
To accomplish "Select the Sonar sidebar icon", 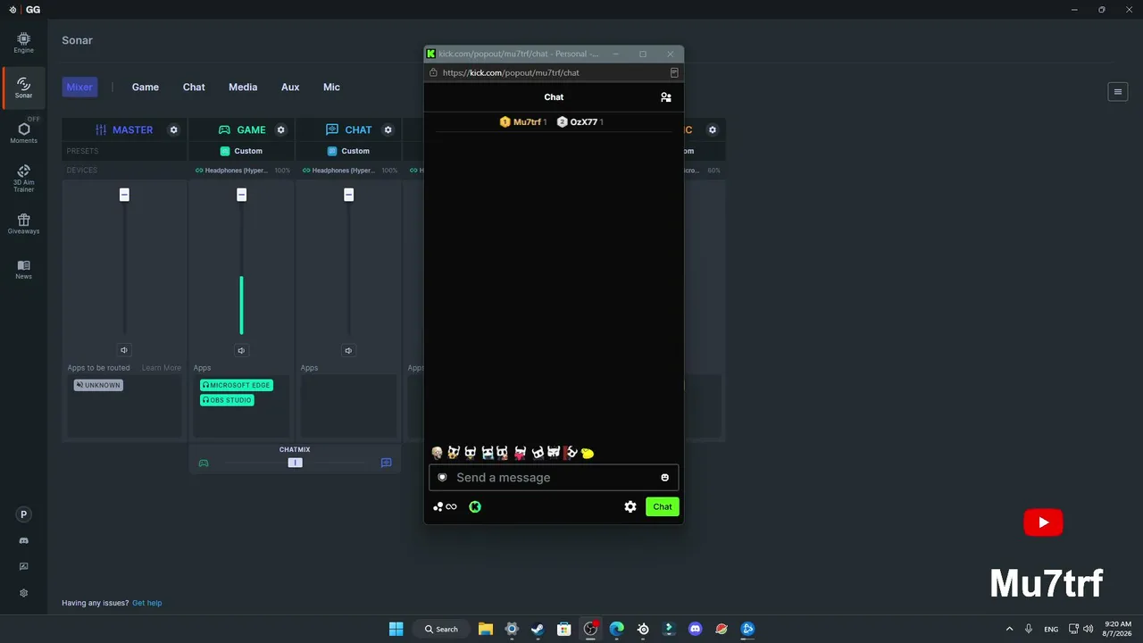I will pos(23,88).
